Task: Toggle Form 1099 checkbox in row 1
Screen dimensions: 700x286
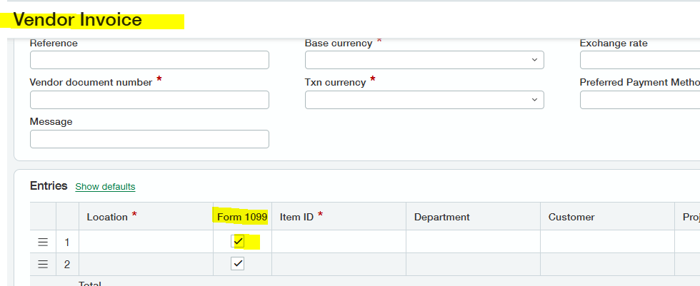Action: pos(239,241)
